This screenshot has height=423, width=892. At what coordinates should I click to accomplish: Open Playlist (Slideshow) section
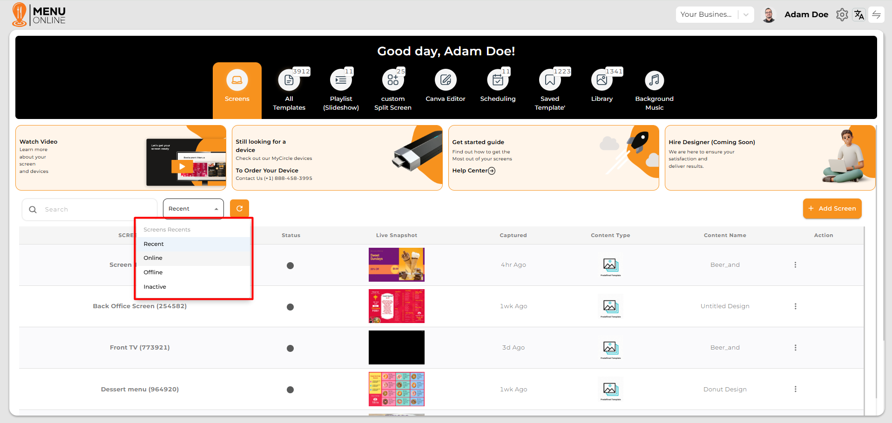pos(341,81)
